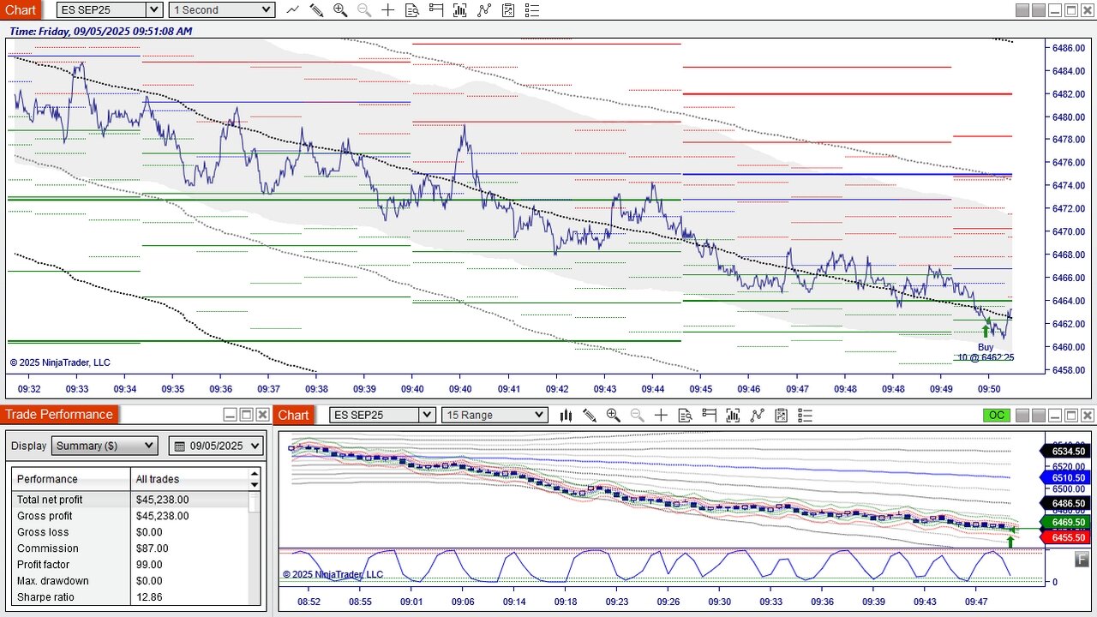Click the Commission value $87.00
This screenshot has height=617, width=1097.
pos(152,548)
